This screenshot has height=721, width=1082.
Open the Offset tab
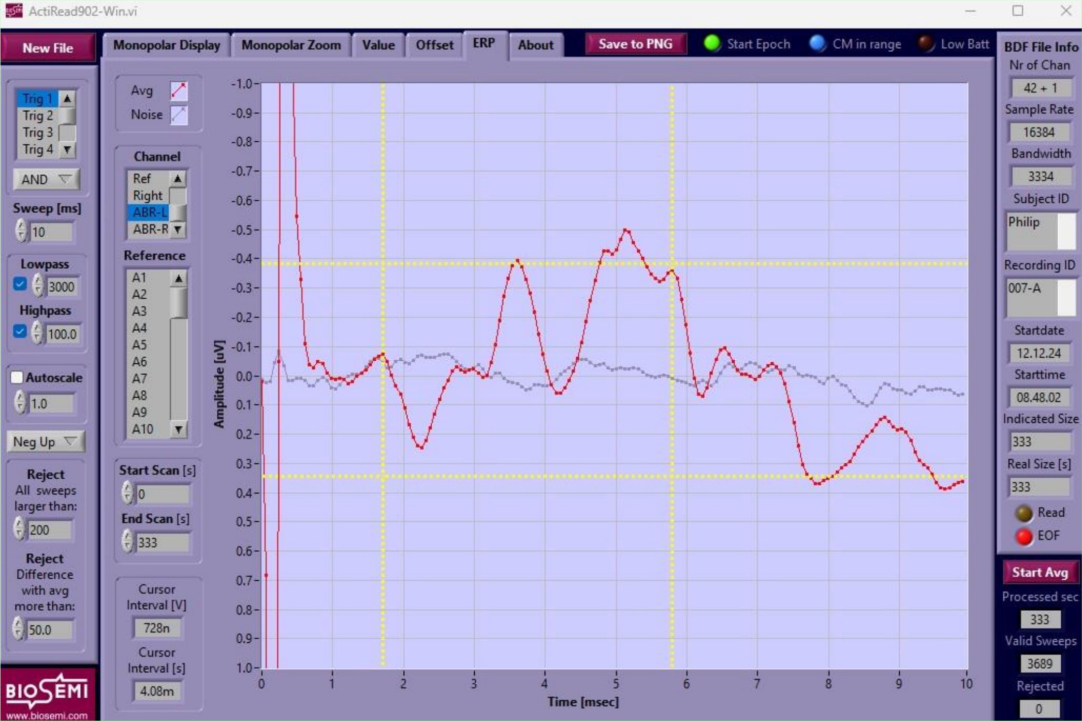click(x=434, y=45)
